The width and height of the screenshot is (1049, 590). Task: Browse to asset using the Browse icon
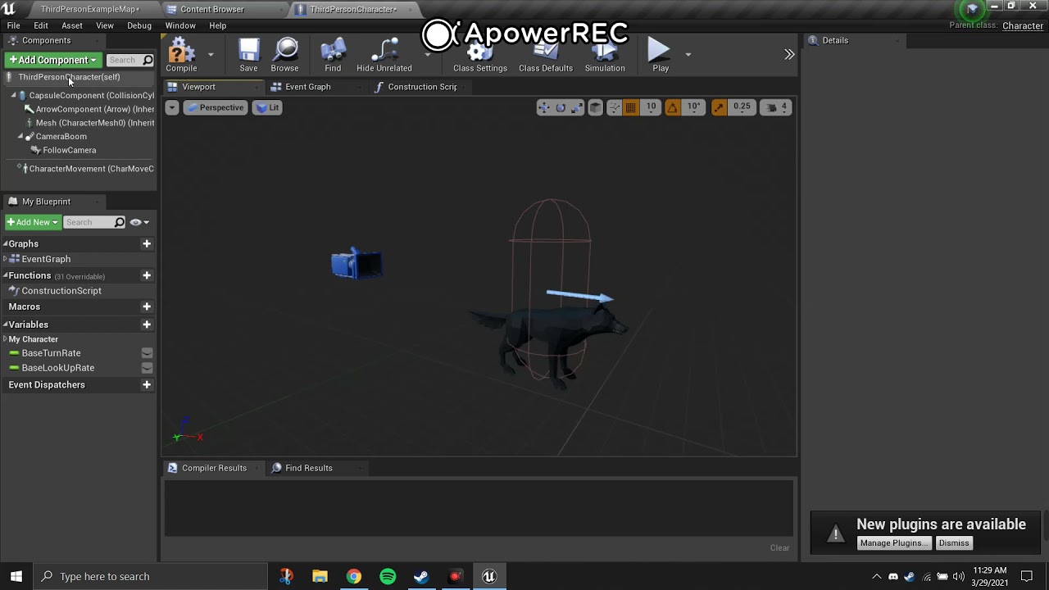284,56
